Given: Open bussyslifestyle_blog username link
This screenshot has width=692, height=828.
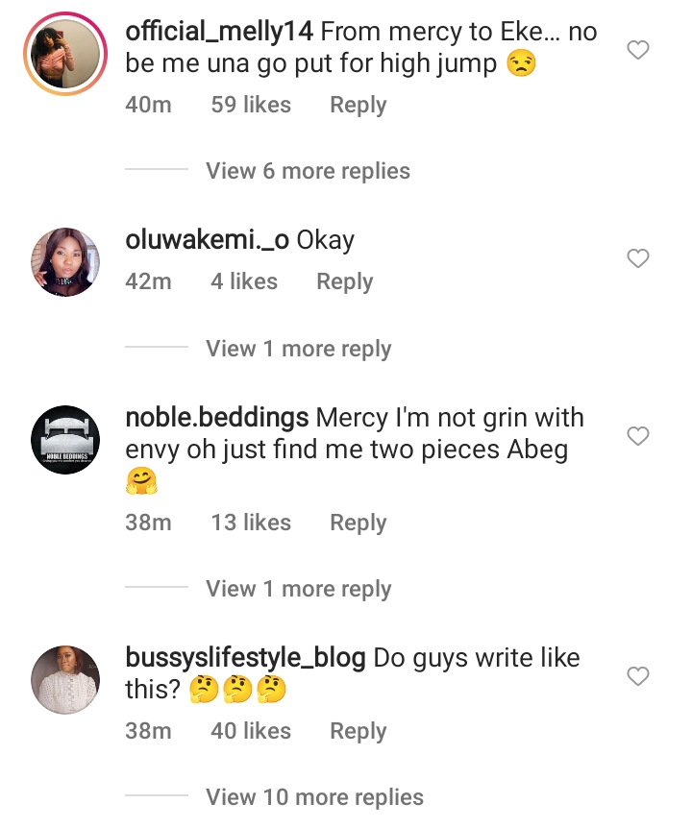Looking at the screenshot, I should 246,658.
